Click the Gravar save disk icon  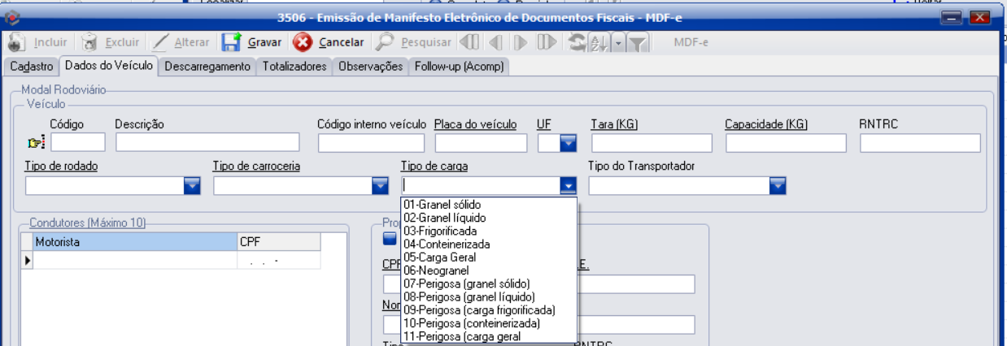pyautogui.click(x=232, y=42)
